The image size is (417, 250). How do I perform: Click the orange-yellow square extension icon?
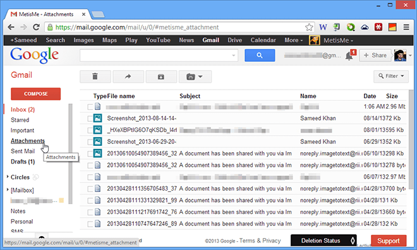click(392, 27)
